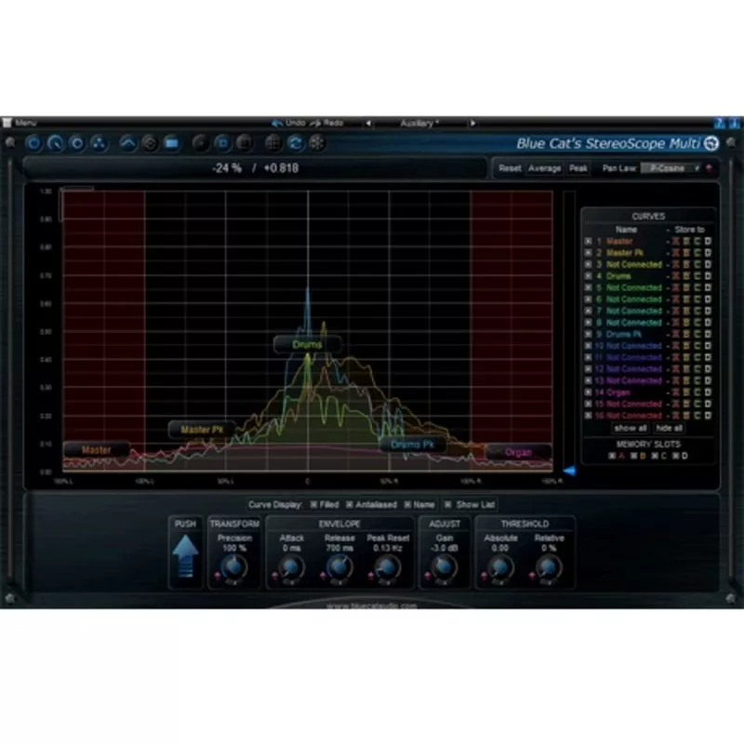This screenshot has height=744, width=744.
Task: Click Undo
Action: (x=288, y=123)
